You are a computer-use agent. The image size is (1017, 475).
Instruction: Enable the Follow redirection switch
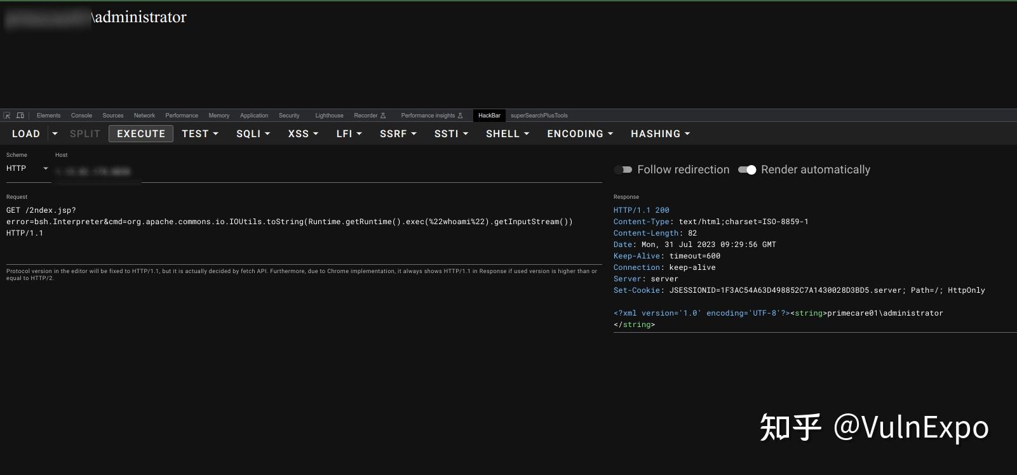[x=623, y=170]
